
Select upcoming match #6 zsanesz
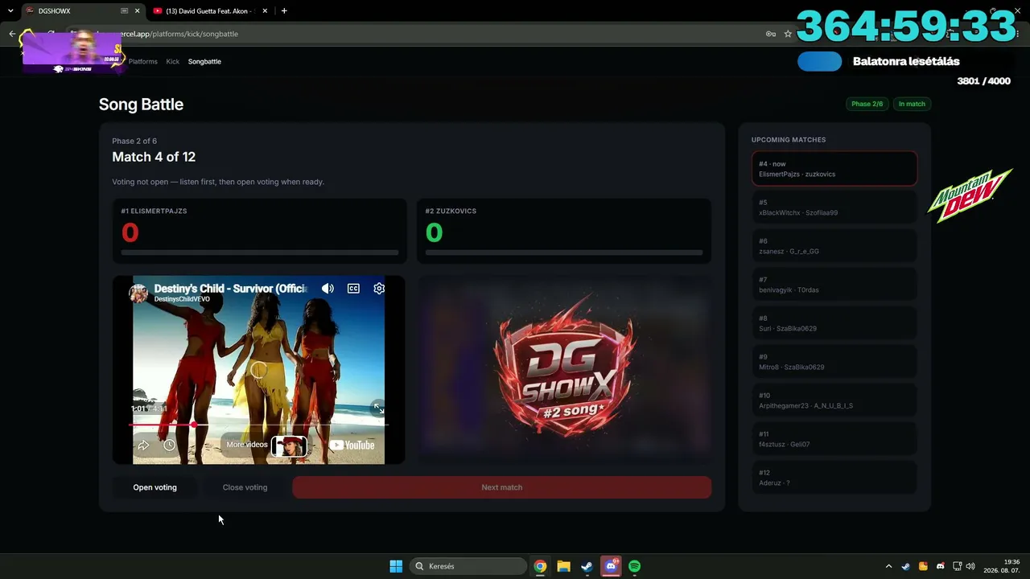click(834, 246)
